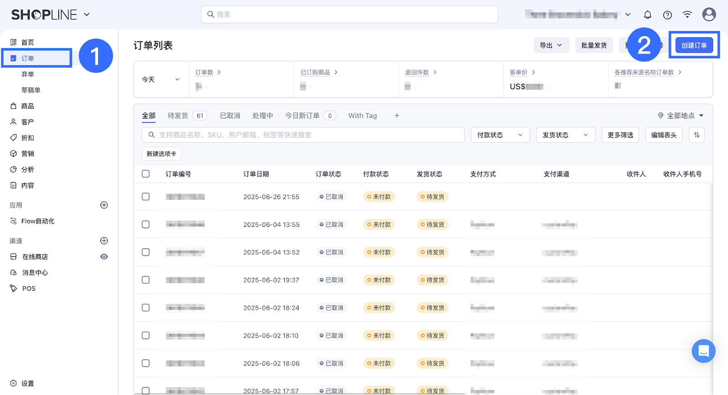Tick the select-all orders checkbox in header
This screenshot has height=395, width=728.
pos(146,174)
